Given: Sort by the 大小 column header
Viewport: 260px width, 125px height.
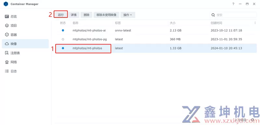Looking at the screenshot, I should (x=173, y=23).
